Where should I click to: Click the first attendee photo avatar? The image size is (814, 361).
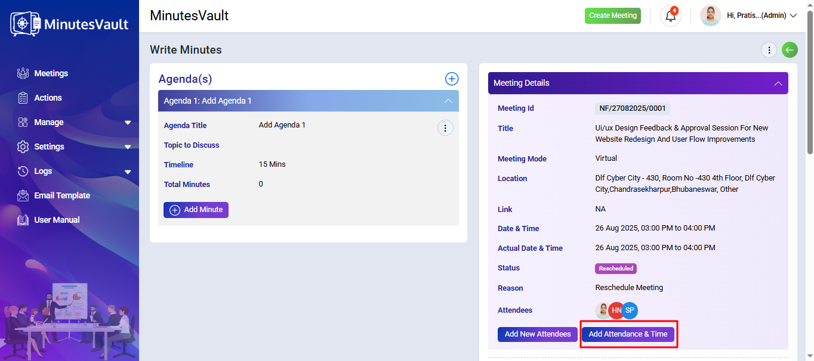(603, 310)
